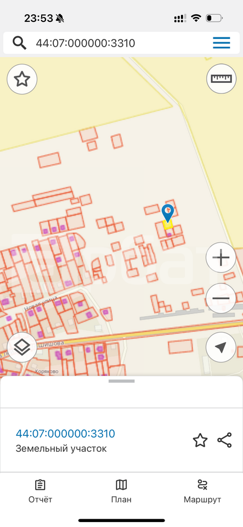Open the hamburger menu in search bar

[221, 43]
